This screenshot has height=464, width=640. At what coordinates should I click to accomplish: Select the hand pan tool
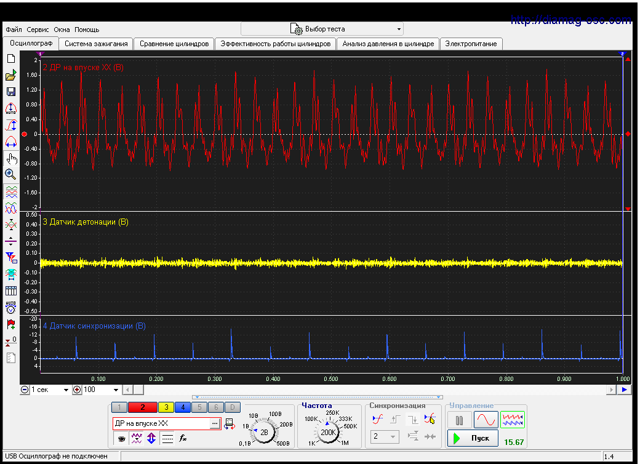click(11, 158)
